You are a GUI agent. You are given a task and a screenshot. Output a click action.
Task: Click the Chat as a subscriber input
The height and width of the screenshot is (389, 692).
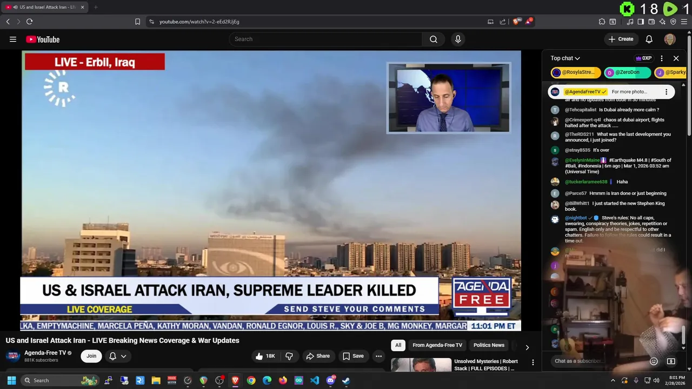(599, 361)
